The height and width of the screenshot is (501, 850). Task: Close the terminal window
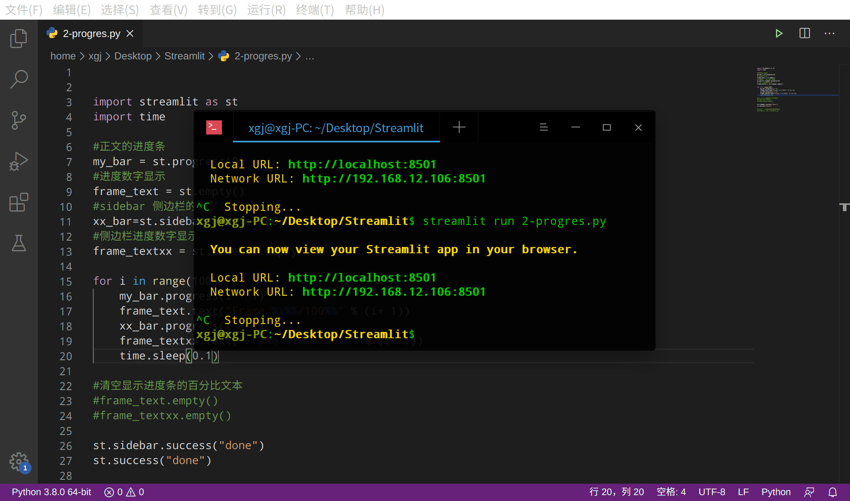[x=638, y=127]
